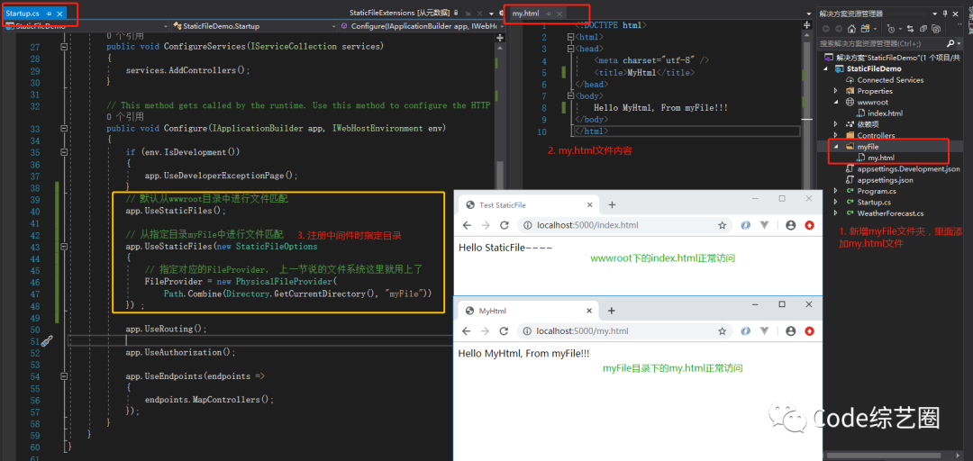Click the Solution Explorer search box
Image resolution: width=973 pixels, height=461 pixels.
click(x=882, y=44)
